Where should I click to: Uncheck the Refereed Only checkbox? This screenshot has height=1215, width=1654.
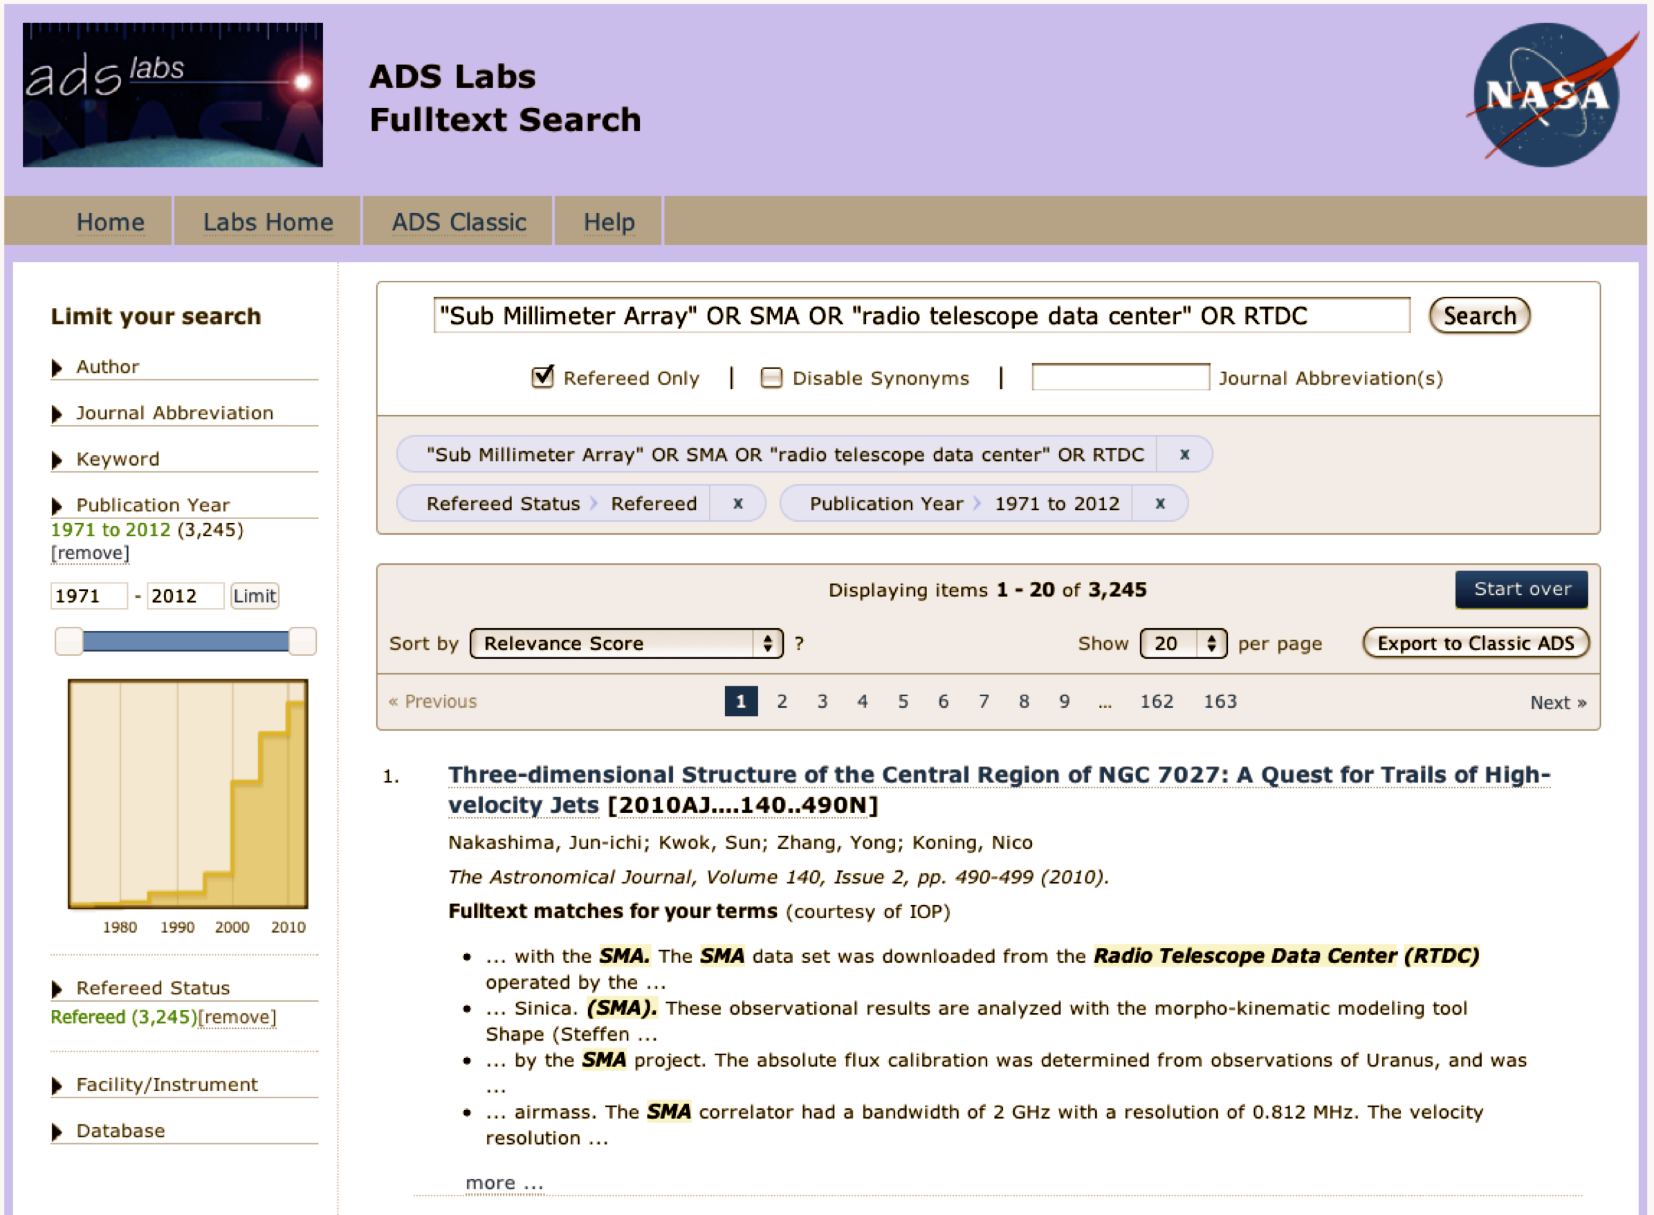pyautogui.click(x=542, y=377)
